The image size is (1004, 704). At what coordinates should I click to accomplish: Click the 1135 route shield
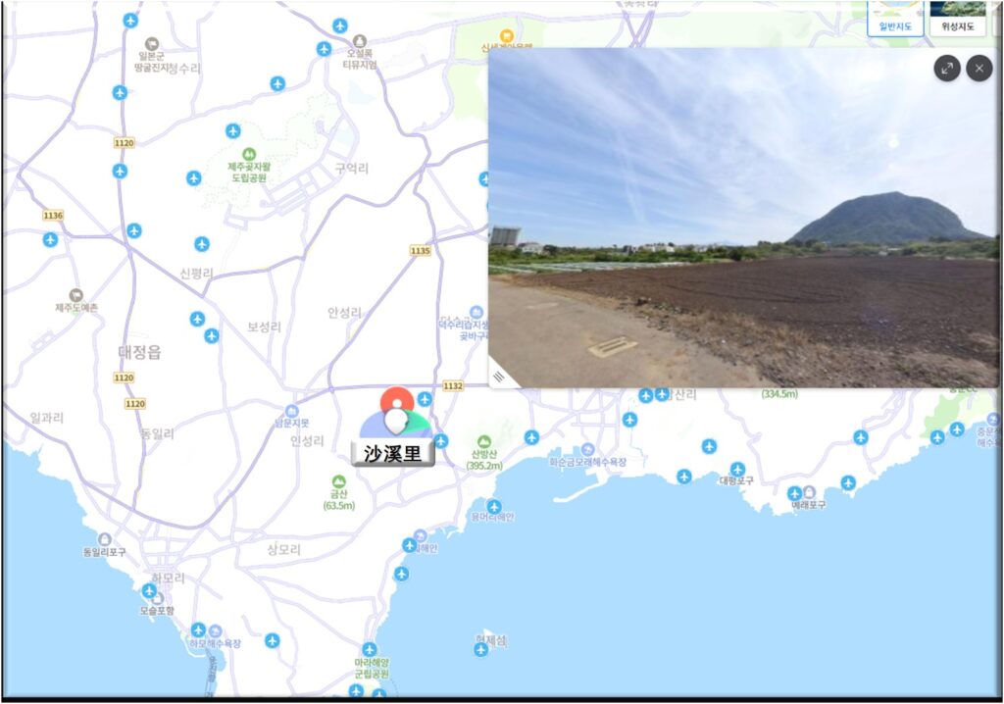[x=421, y=251]
